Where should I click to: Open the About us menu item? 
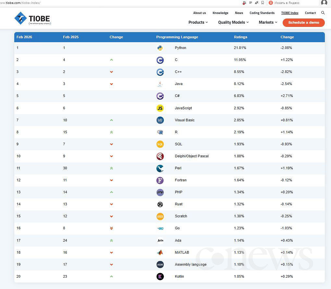click(x=200, y=13)
